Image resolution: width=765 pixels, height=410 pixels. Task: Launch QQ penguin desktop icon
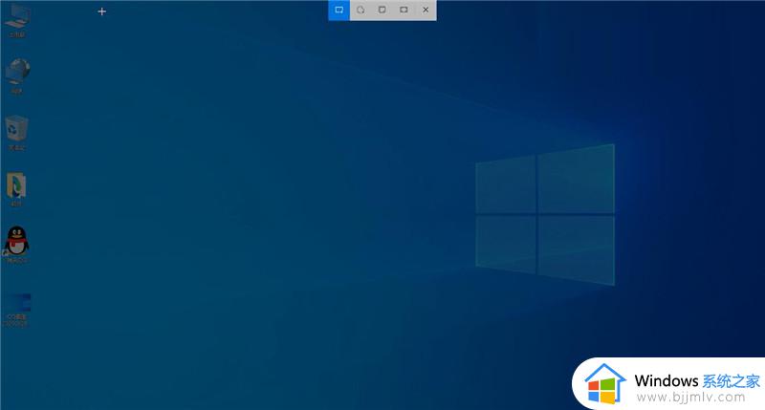(16, 245)
